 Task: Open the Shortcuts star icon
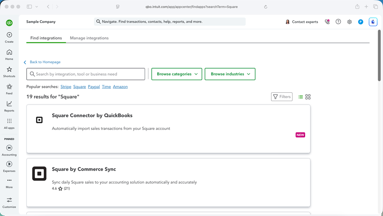coord(9,69)
